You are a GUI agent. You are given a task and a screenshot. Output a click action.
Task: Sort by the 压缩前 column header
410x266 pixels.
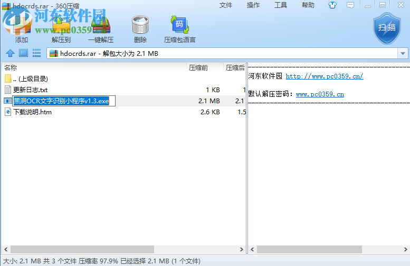(205, 68)
